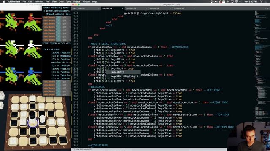
Task: Open the Sublime Text application menu
Action: click(14, 2)
